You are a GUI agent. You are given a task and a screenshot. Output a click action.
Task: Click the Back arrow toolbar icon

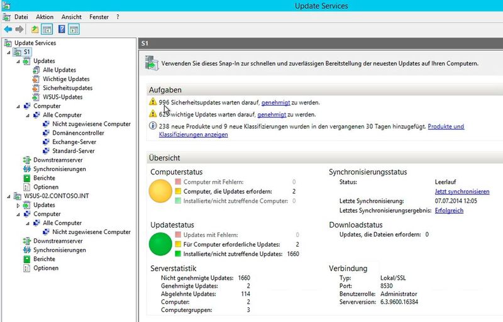point(8,30)
